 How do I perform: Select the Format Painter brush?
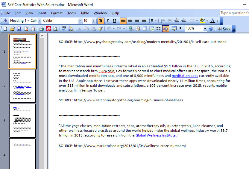click(100, 29)
